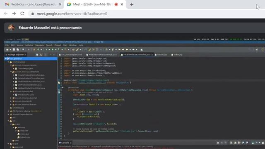Click Link with Editor in Package Explorer

coord(41,55)
